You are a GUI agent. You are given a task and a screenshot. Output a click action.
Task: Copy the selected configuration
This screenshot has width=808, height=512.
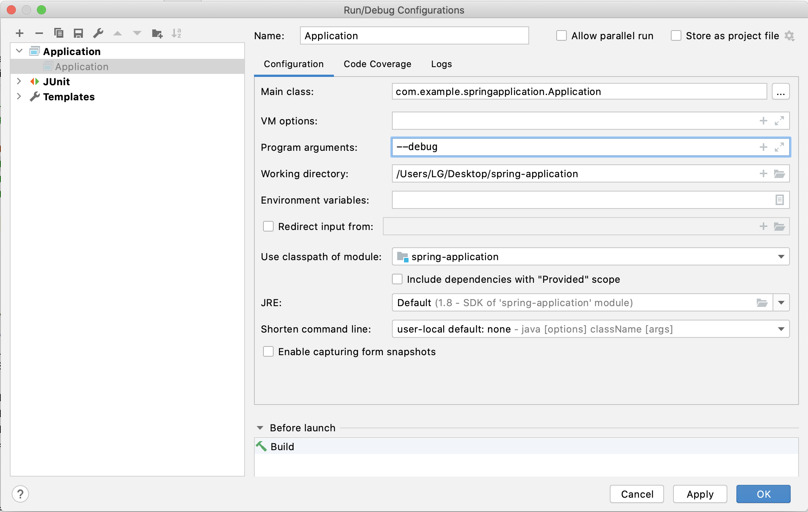tap(59, 34)
